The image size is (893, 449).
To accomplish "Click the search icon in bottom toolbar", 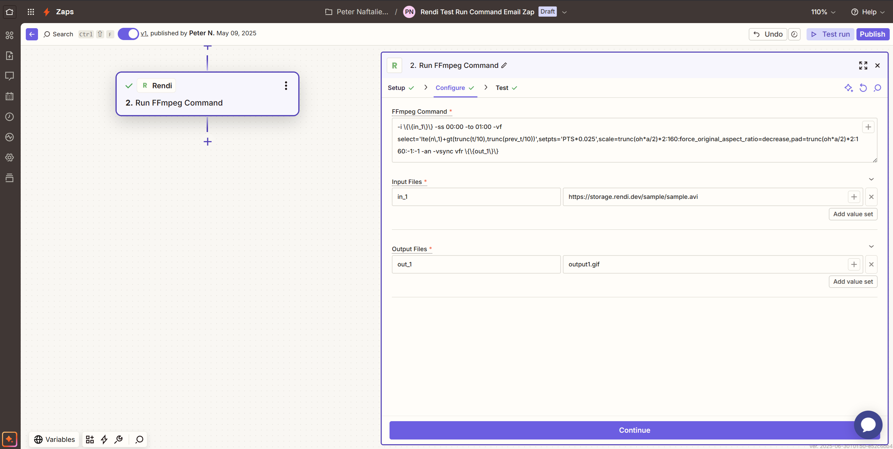I will coord(139,439).
